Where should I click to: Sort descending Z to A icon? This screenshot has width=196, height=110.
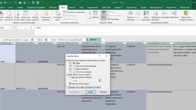(90, 18)
